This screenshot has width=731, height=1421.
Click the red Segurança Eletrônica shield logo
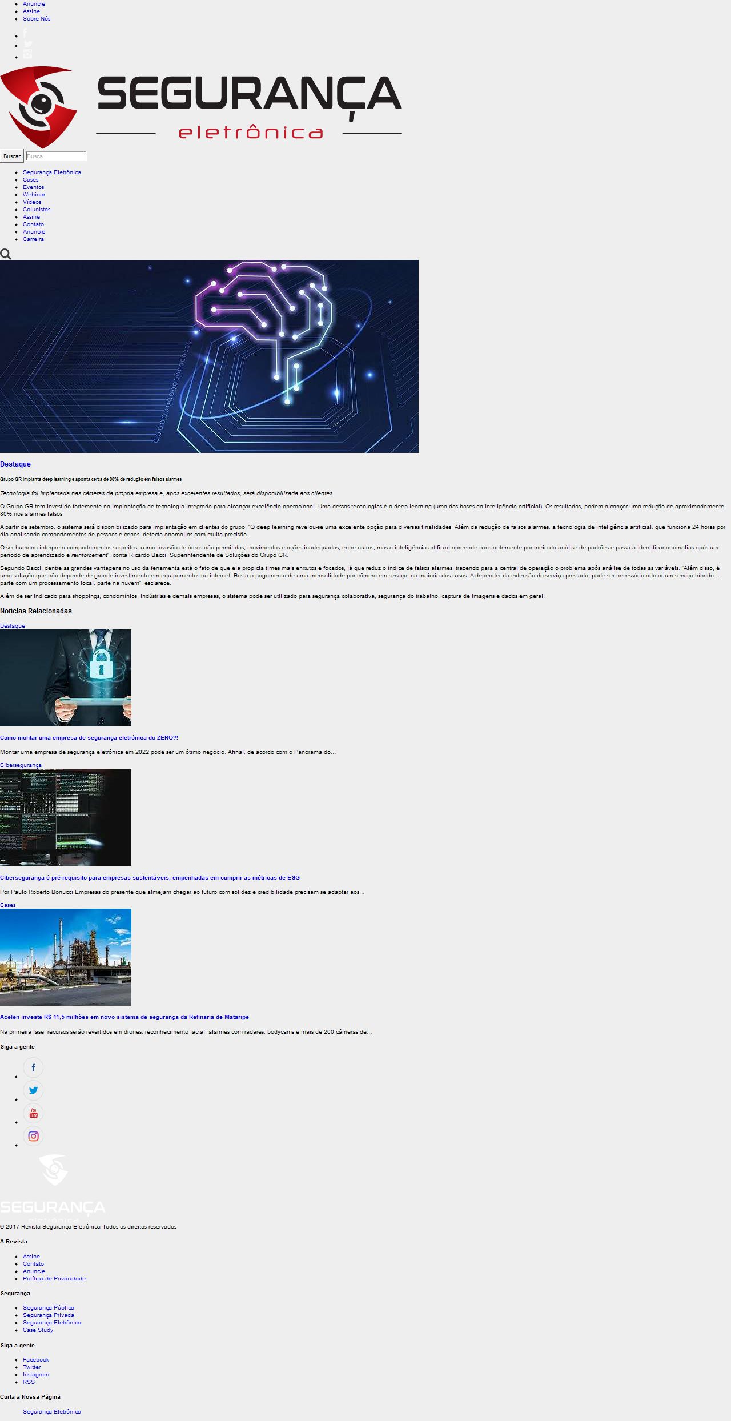(x=38, y=107)
